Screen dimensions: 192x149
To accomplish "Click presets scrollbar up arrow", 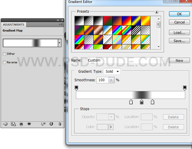I will point(159,19).
